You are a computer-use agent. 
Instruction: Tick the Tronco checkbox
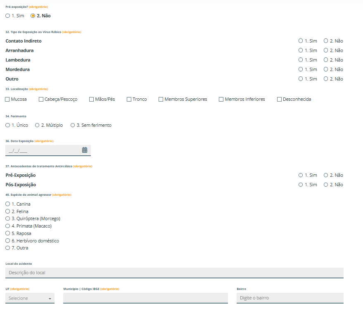[129, 100]
